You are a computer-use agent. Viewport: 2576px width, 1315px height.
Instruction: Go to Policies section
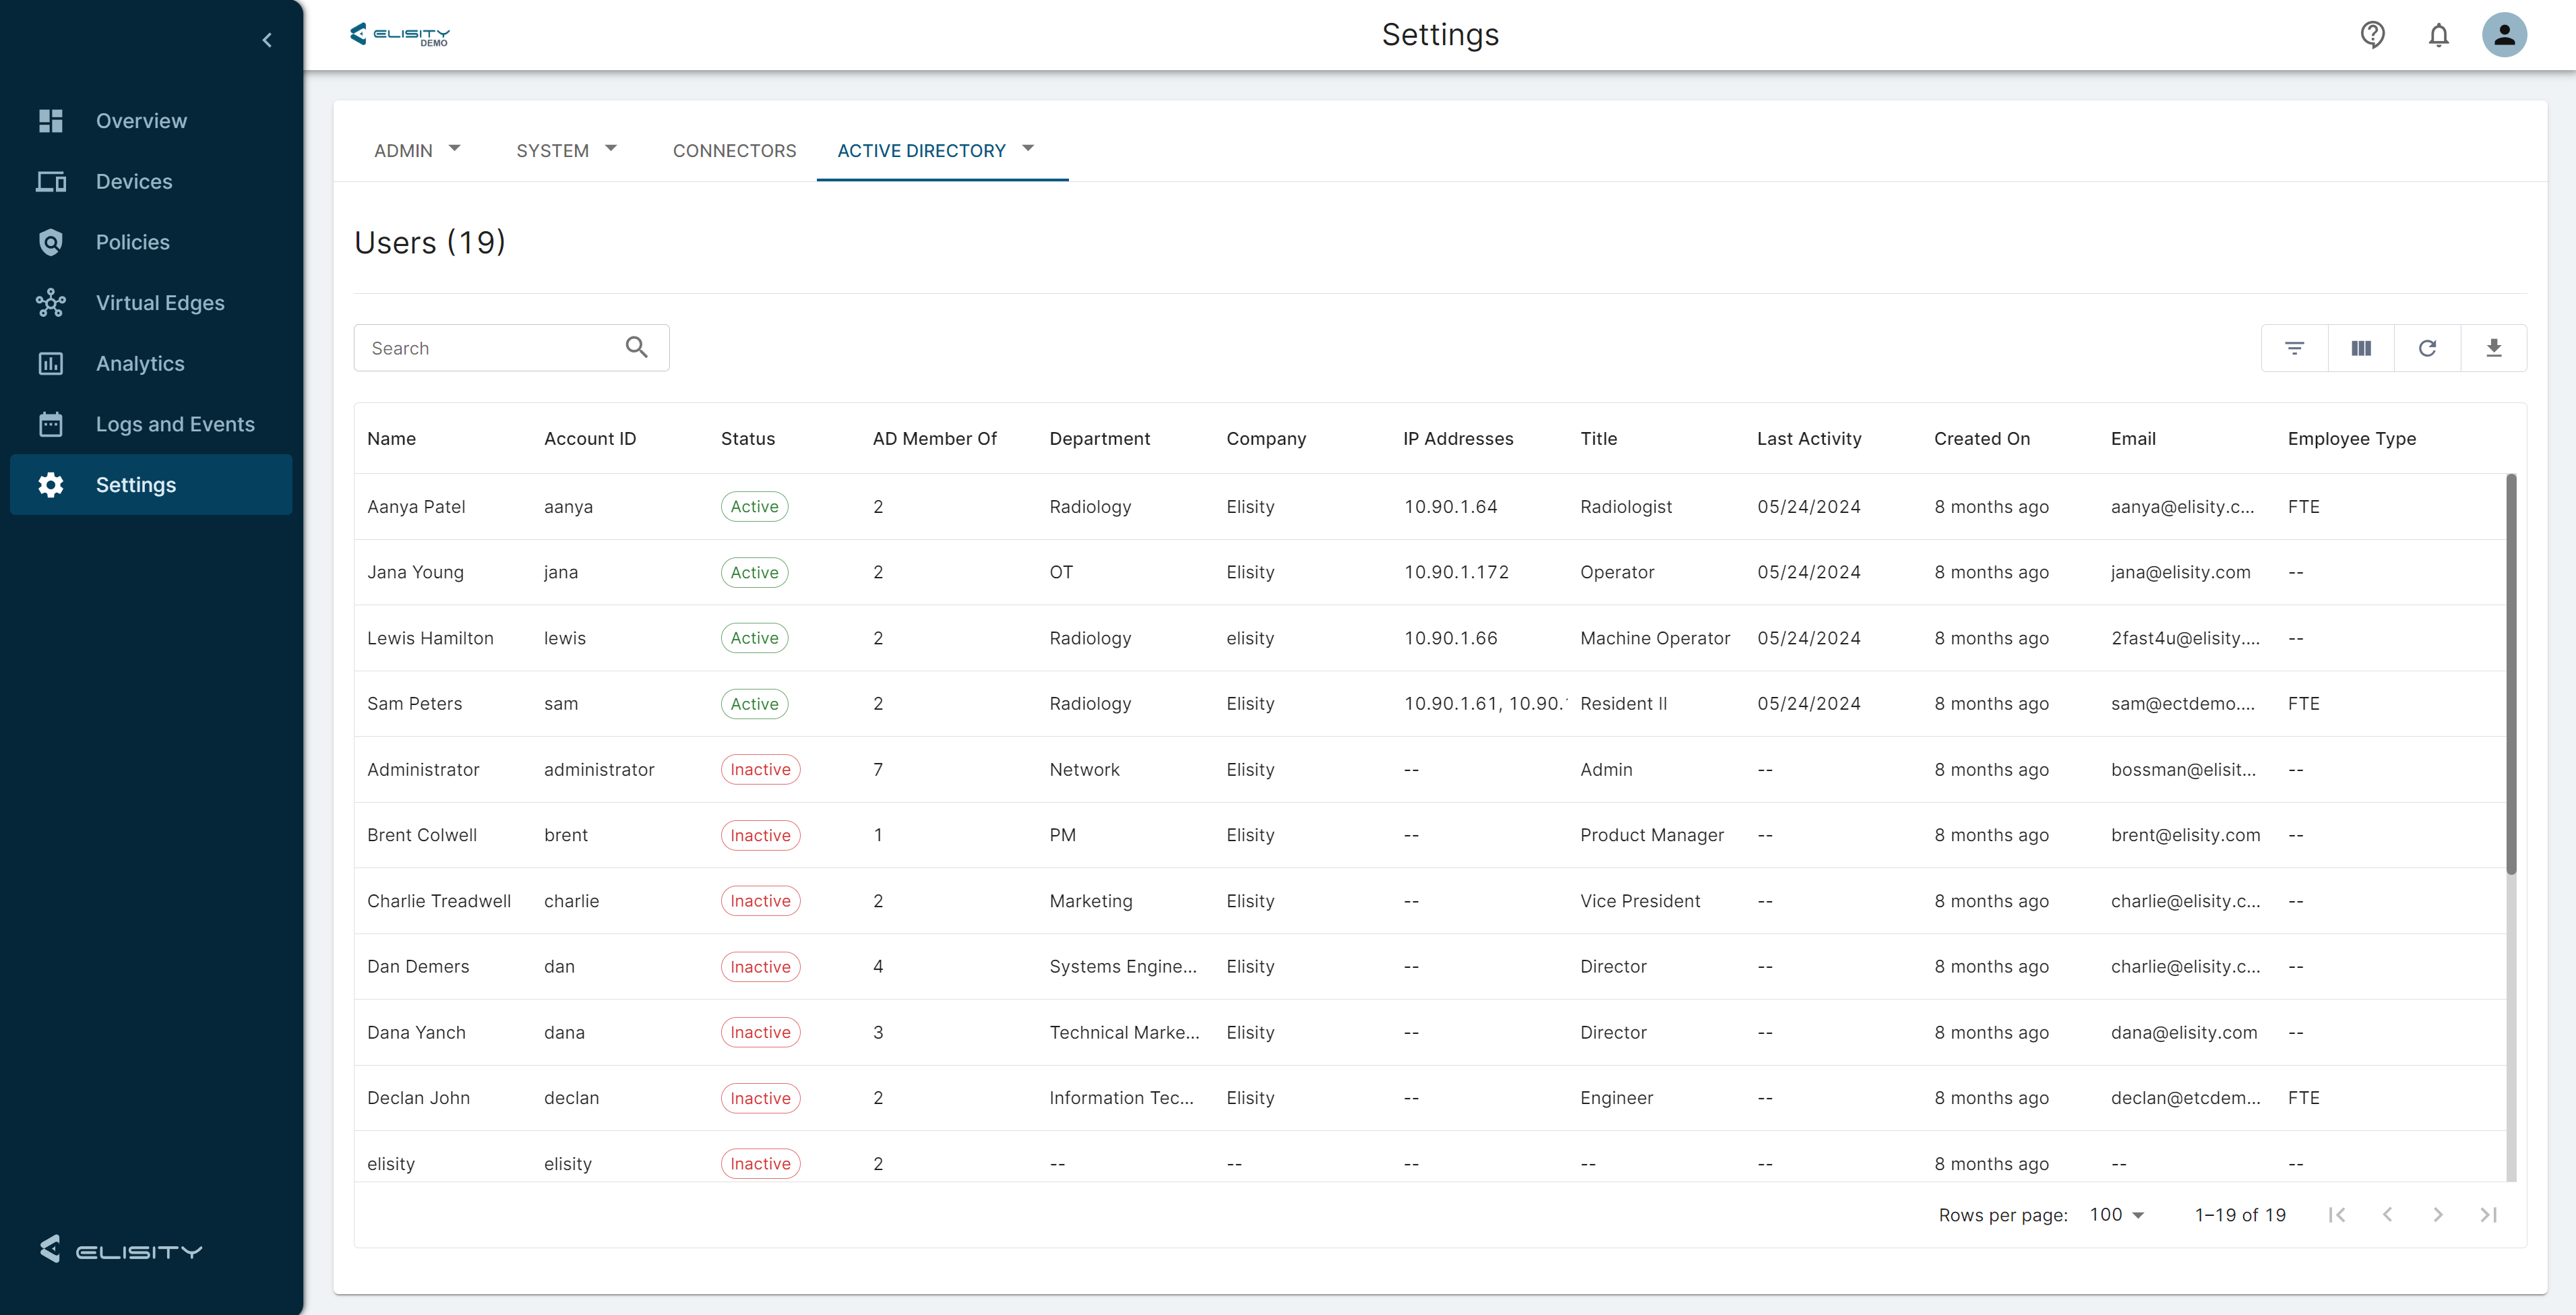point(132,242)
